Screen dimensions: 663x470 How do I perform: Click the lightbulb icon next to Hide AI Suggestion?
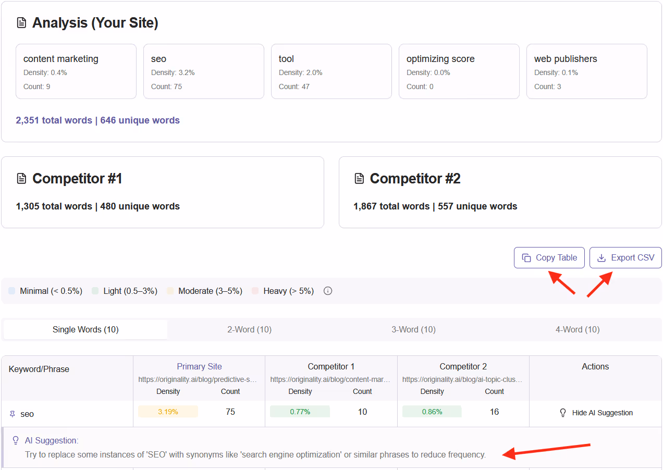point(562,412)
